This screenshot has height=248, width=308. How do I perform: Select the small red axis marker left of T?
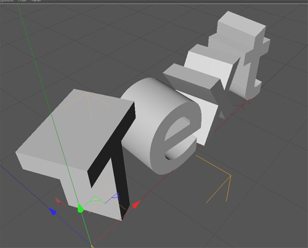click(x=59, y=202)
